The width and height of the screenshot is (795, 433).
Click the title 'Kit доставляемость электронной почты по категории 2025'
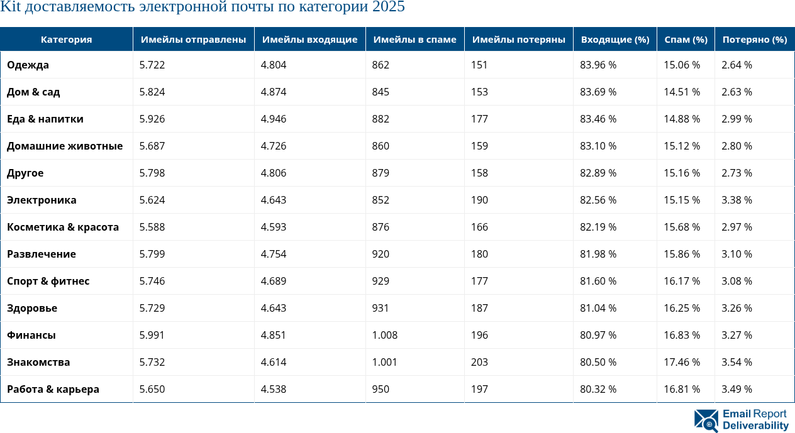pos(203,8)
